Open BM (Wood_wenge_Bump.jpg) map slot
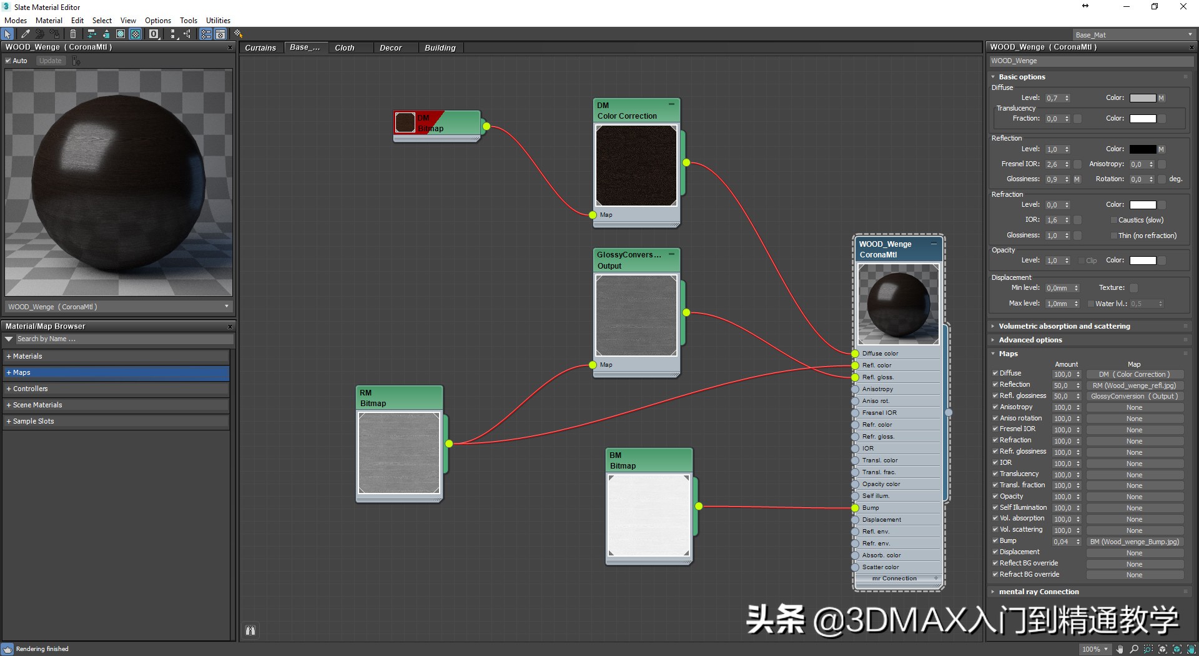The height and width of the screenshot is (656, 1199). (1134, 542)
